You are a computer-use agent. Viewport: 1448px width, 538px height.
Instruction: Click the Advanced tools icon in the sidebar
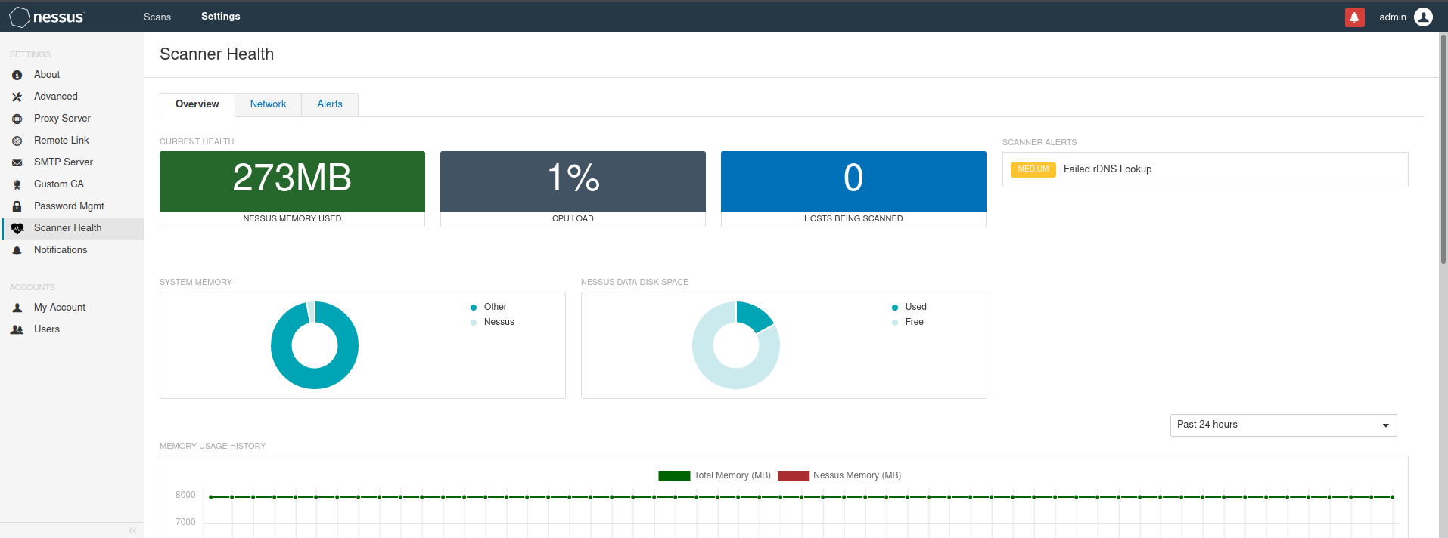click(x=17, y=97)
